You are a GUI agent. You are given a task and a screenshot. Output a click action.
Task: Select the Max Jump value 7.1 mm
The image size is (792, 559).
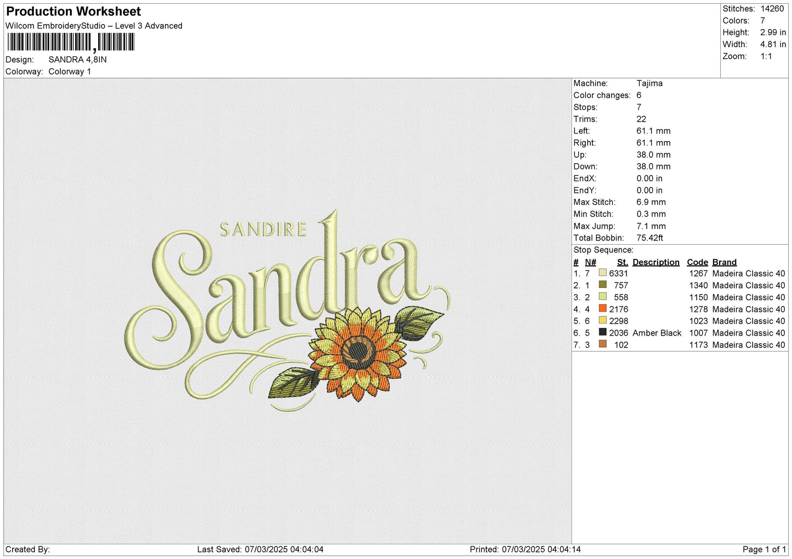pos(651,226)
